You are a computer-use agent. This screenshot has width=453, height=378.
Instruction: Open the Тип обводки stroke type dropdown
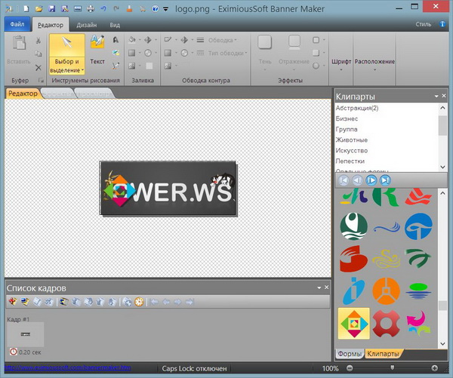click(x=225, y=53)
